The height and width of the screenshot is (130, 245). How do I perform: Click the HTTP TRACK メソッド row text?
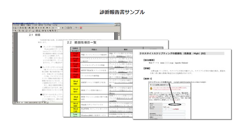[93, 70]
